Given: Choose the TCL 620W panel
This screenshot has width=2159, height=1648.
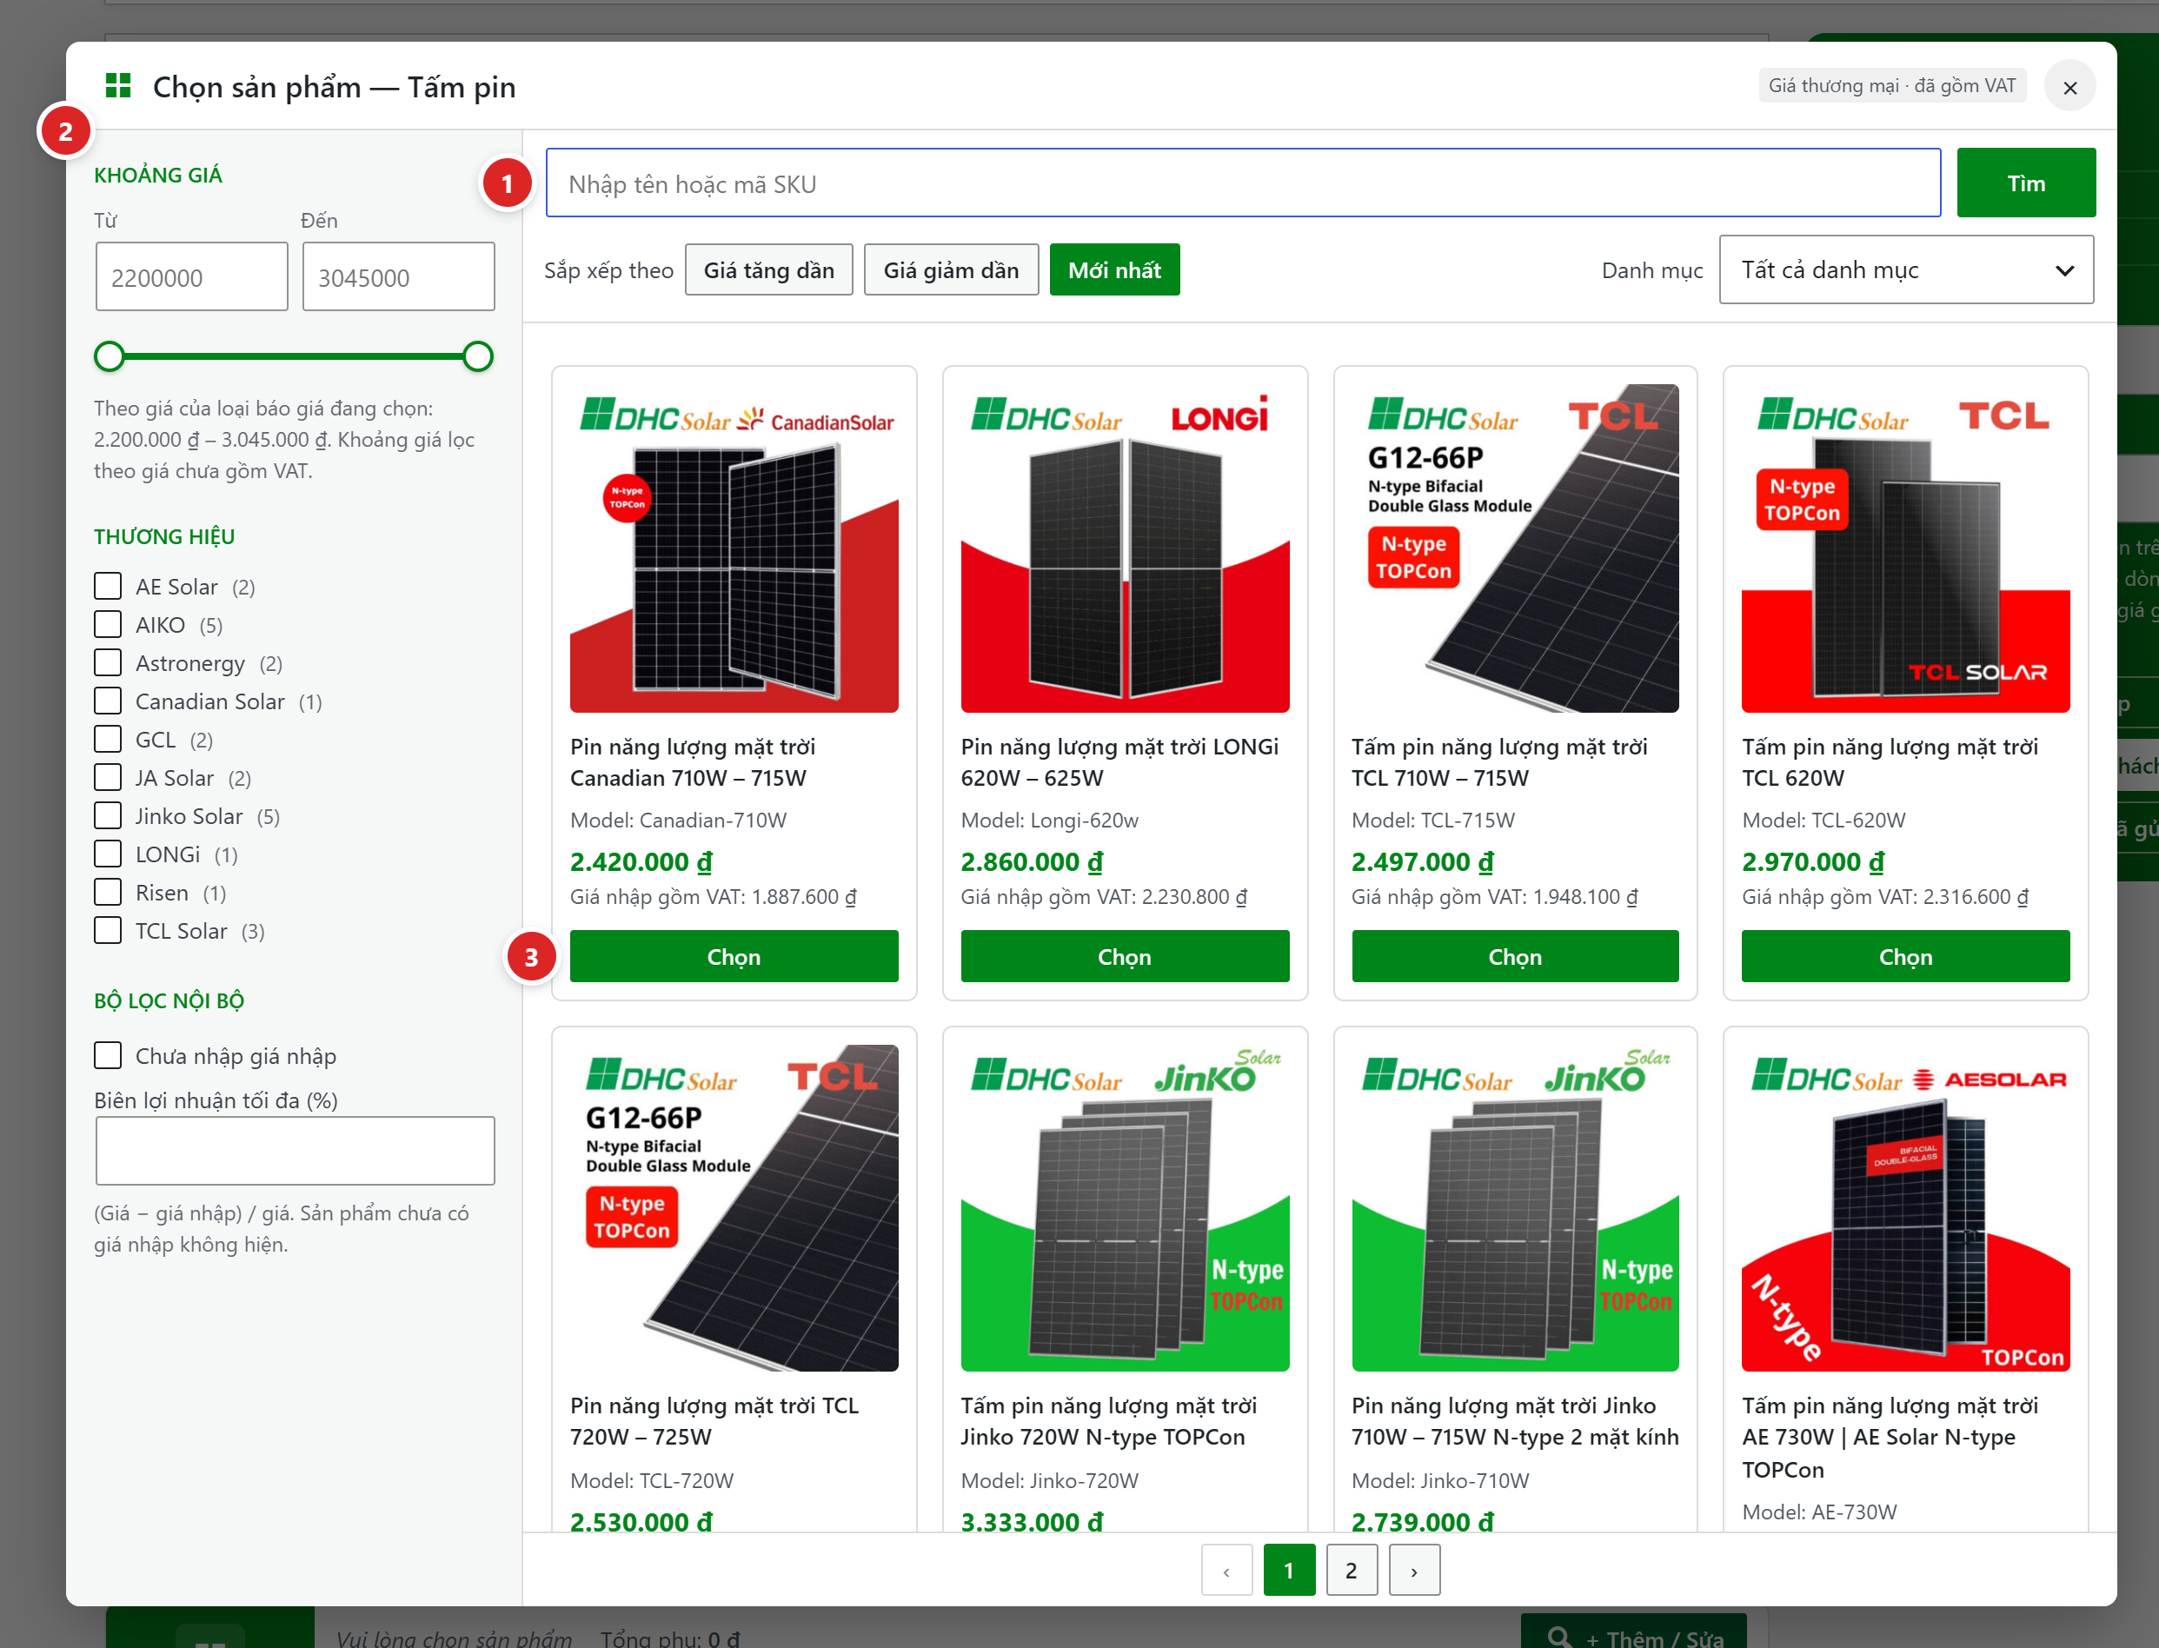Looking at the screenshot, I should [x=1905, y=956].
